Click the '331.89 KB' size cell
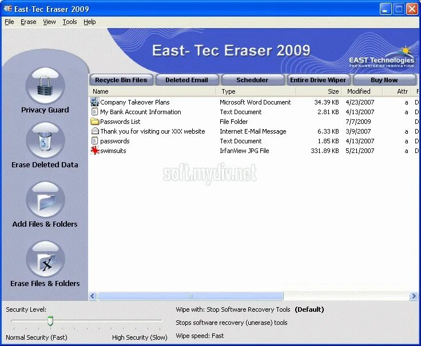Image resolution: width=421 pixels, height=346 pixels. tap(325, 151)
